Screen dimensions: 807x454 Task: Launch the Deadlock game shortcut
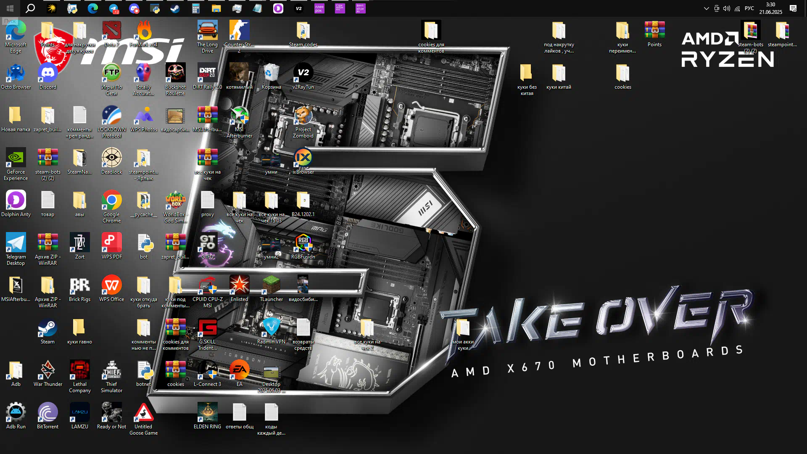click(x=111, y=161)
